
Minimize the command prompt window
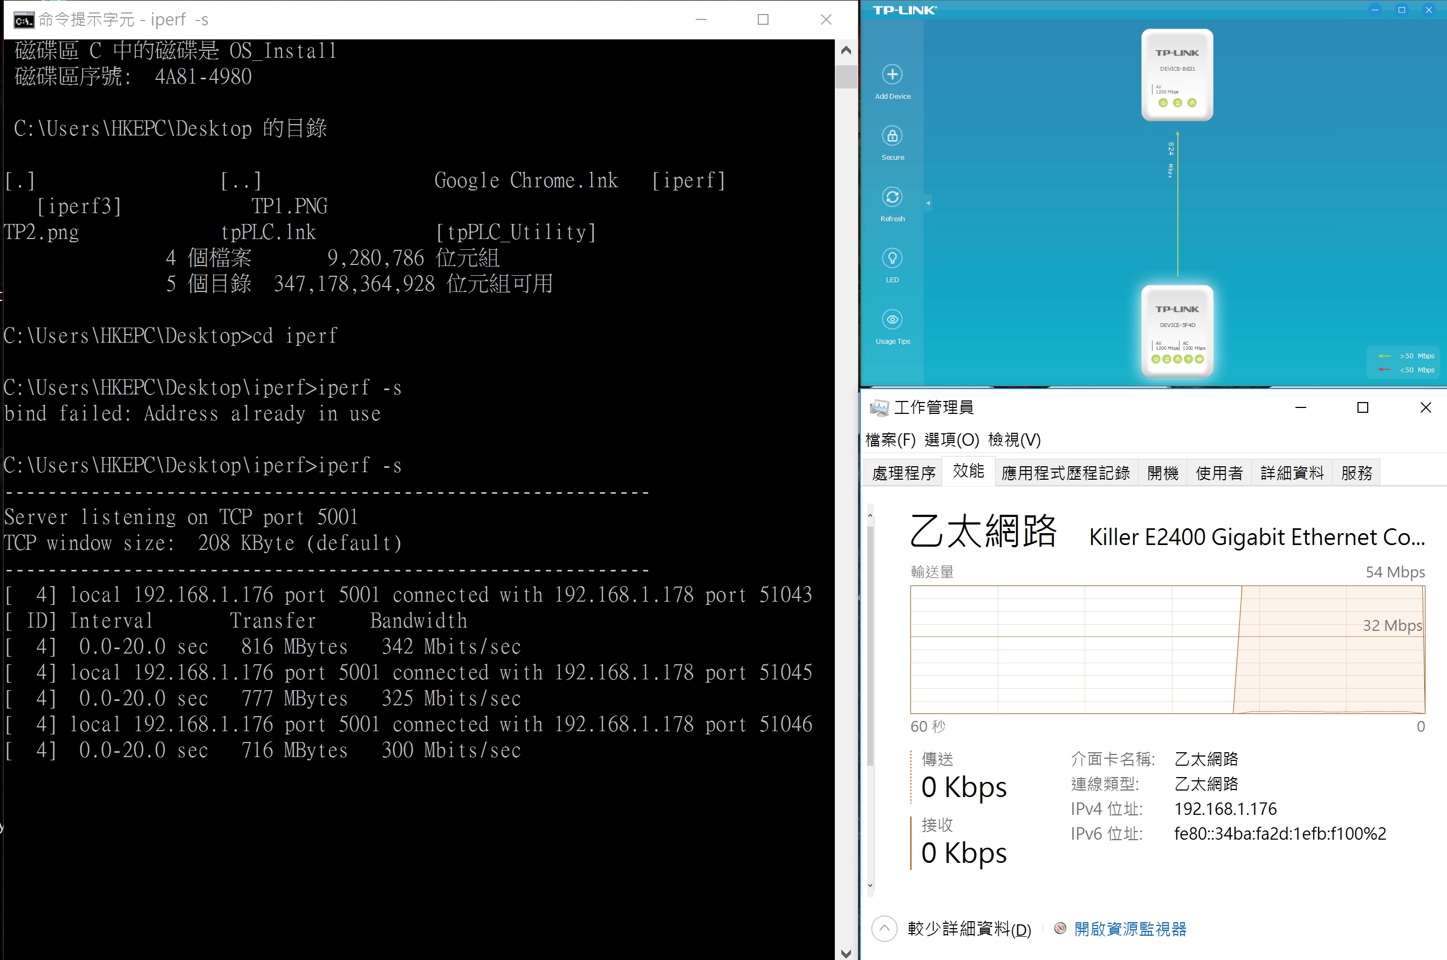pos(701,19)
